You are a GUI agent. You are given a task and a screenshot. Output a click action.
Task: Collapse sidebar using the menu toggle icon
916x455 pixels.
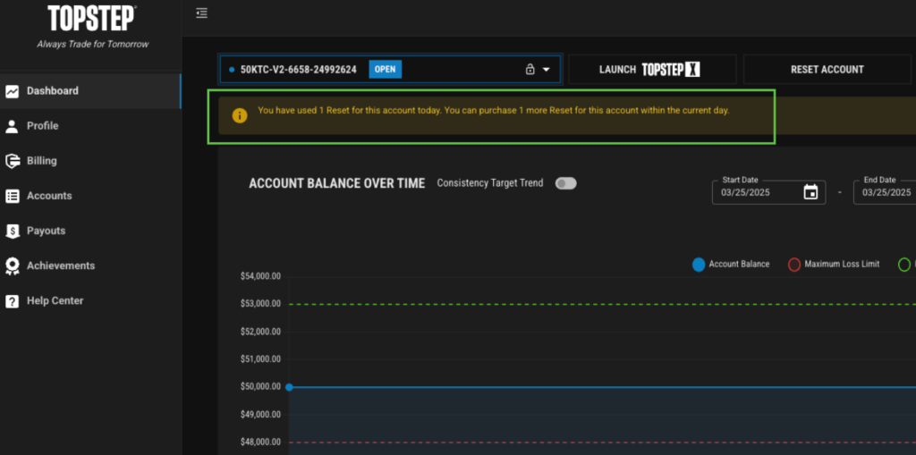[x=201, y=13]
